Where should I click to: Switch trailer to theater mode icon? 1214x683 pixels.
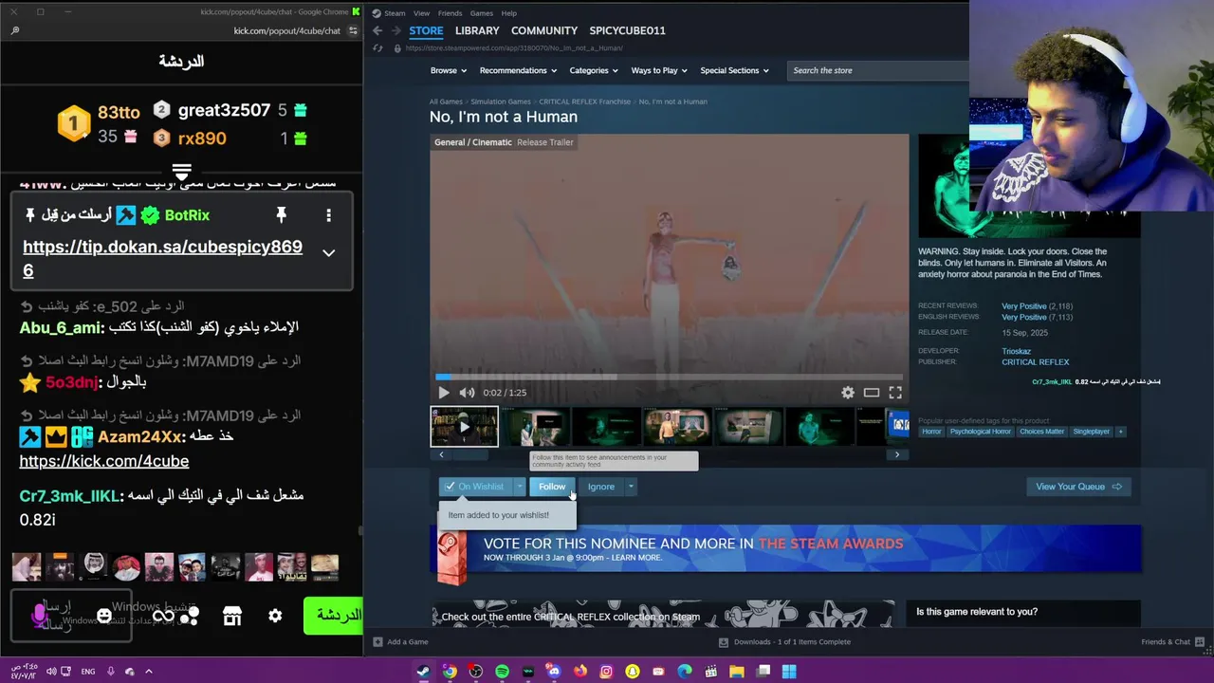pyautogui.click(x=872, y=393)
